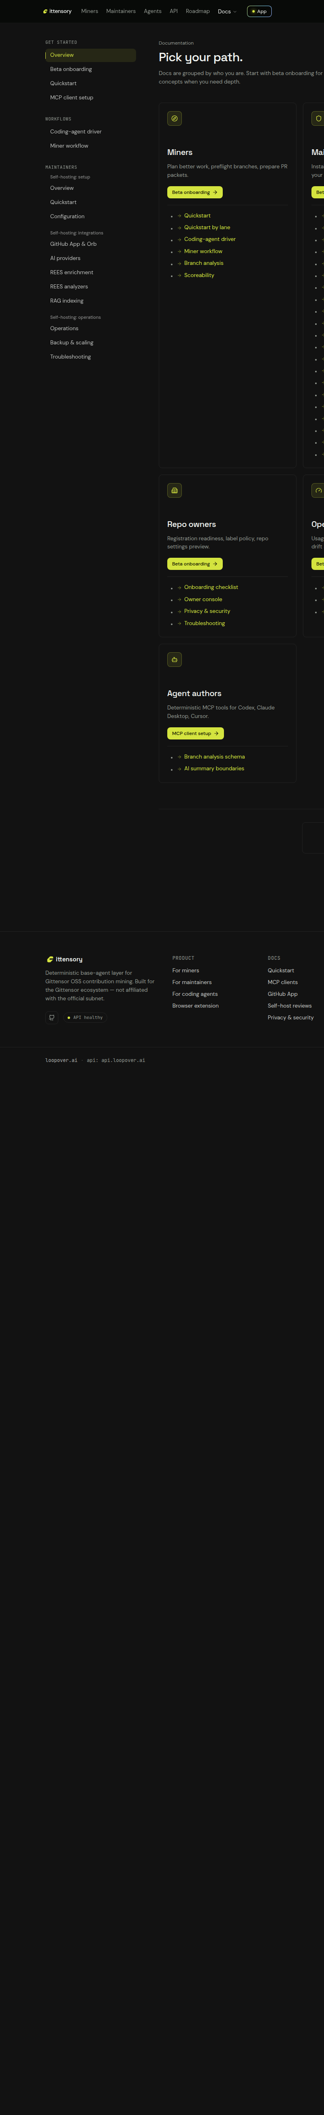Image resolution: width=324 pixels, height=2115 pixels.
Task: Click the shield icon on the Maintainers card
Action: tap(318, 118)
